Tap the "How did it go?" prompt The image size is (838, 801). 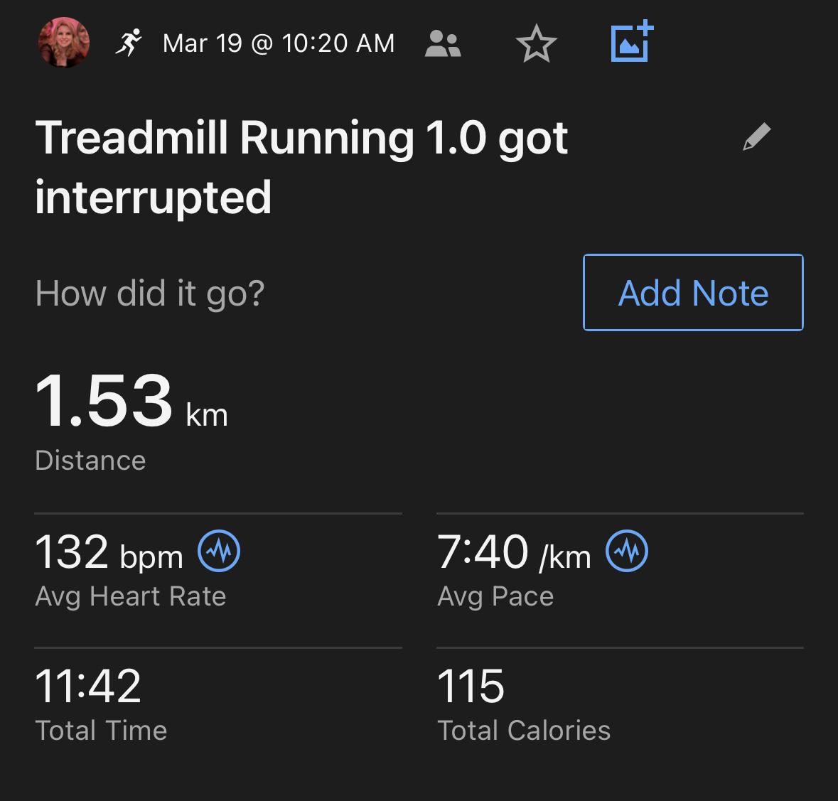coord(150,293)
